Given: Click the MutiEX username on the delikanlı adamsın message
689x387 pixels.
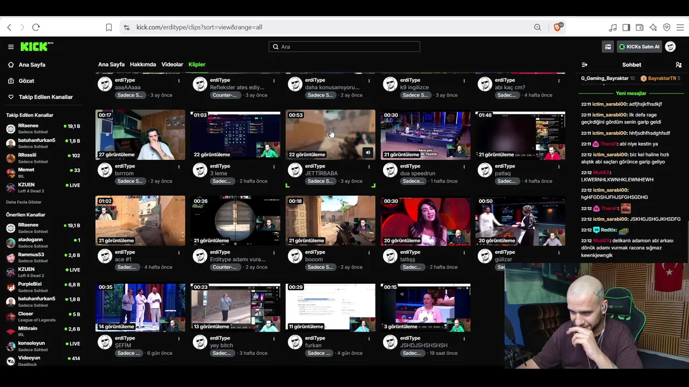Looking at the screenshot, I should click(x=602, y=241).
